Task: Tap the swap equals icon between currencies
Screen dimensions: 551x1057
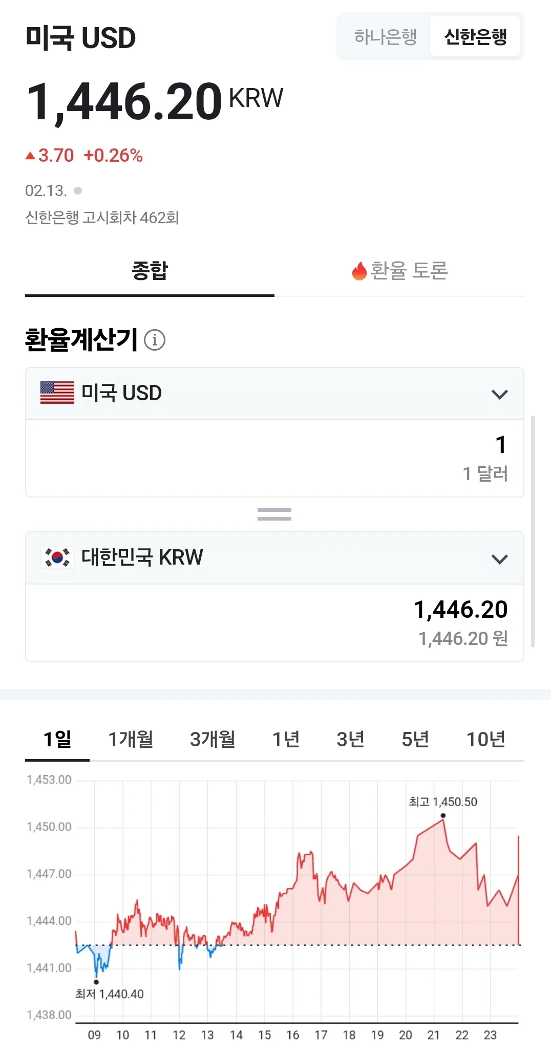Action: tap(274, 514)
